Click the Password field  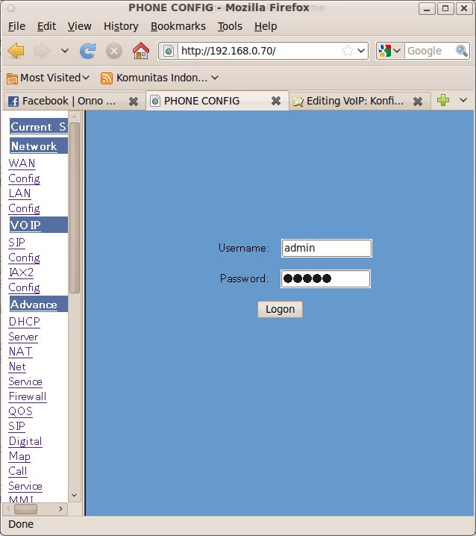[x=325, y=279]
